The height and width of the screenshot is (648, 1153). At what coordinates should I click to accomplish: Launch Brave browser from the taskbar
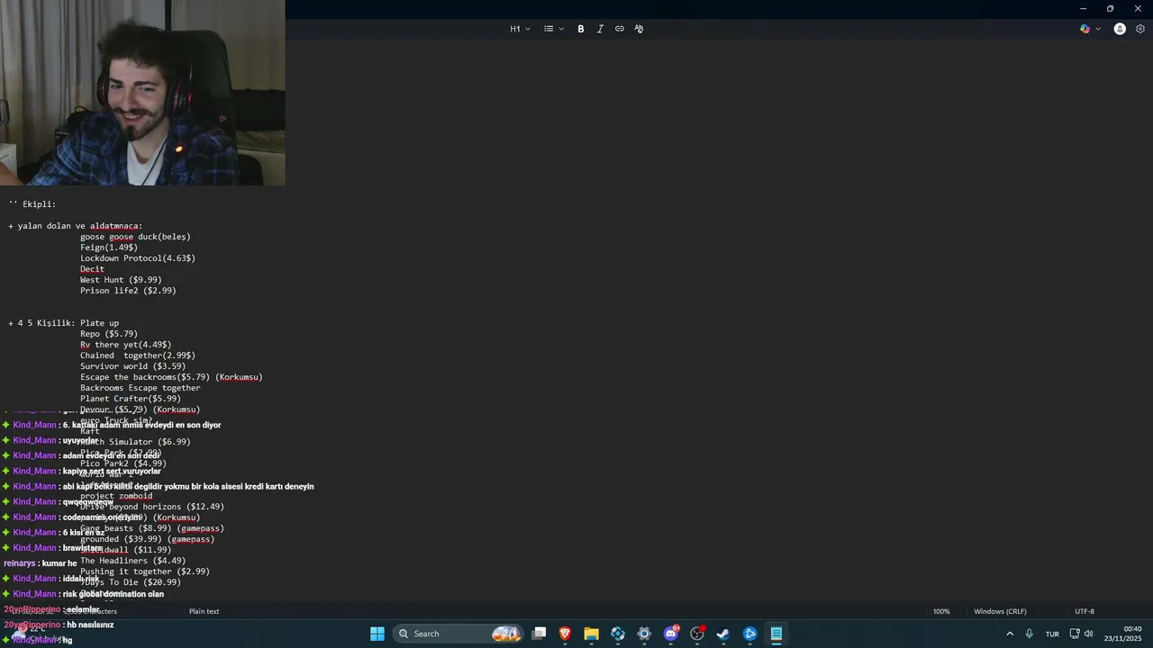[x=565, y=634]
